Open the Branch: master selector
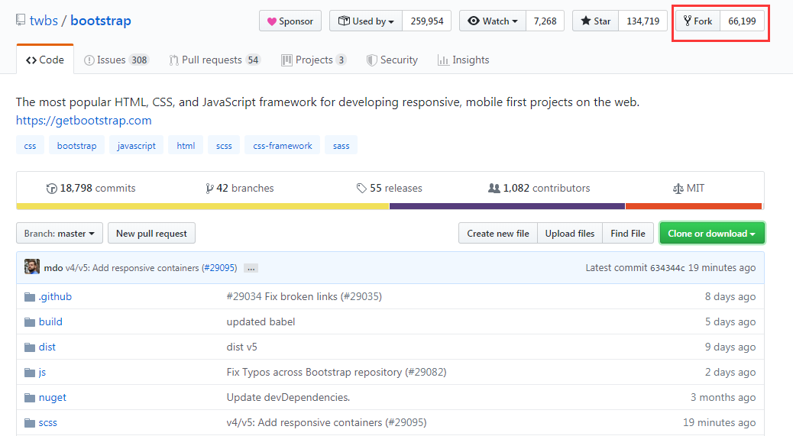The height and width of the screenshot is (436, 793). click(59, 234)
